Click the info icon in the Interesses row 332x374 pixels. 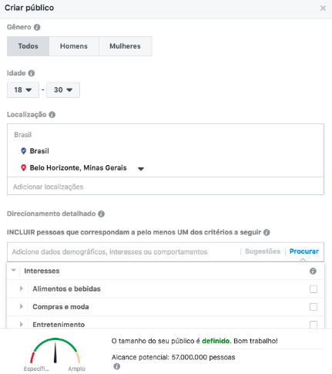coord(313,271)
